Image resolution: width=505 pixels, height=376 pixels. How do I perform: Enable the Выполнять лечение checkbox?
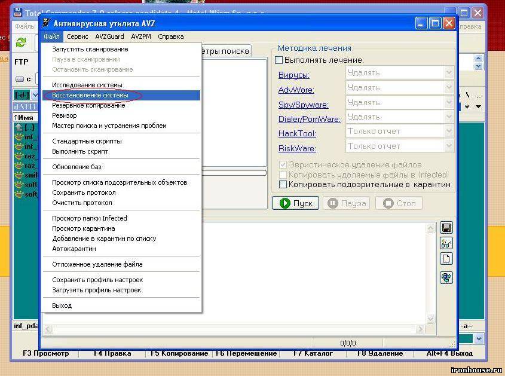(279, 60)
